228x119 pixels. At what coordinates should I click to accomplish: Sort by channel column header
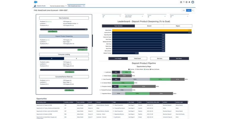(x=104, y=102)
